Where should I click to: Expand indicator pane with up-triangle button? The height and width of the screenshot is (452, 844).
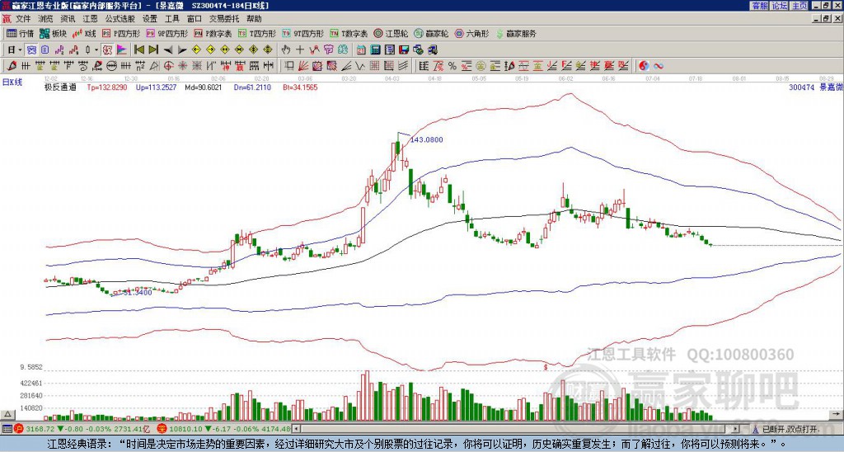click(7, 414)
